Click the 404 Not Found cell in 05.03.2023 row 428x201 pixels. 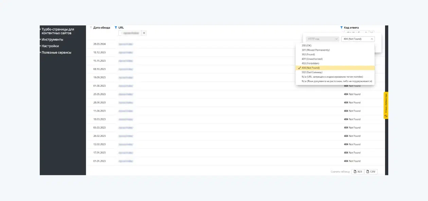[352, 127]
